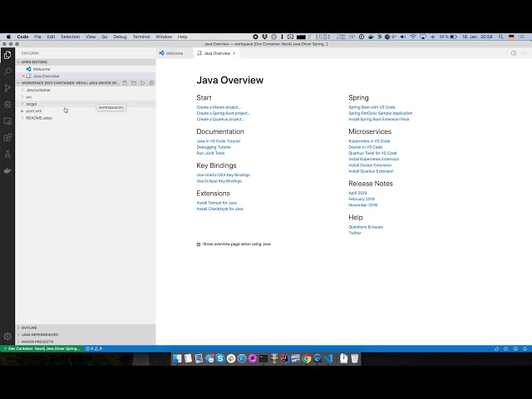Open notifications bell in status bar
This screenshot has height=399, width=532.
(x=525, y=348)
